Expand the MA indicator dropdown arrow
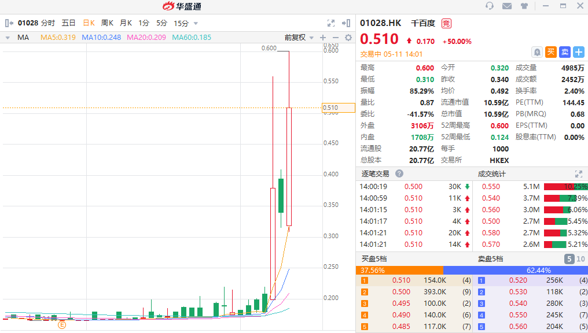588x333 pixels. 8,38
